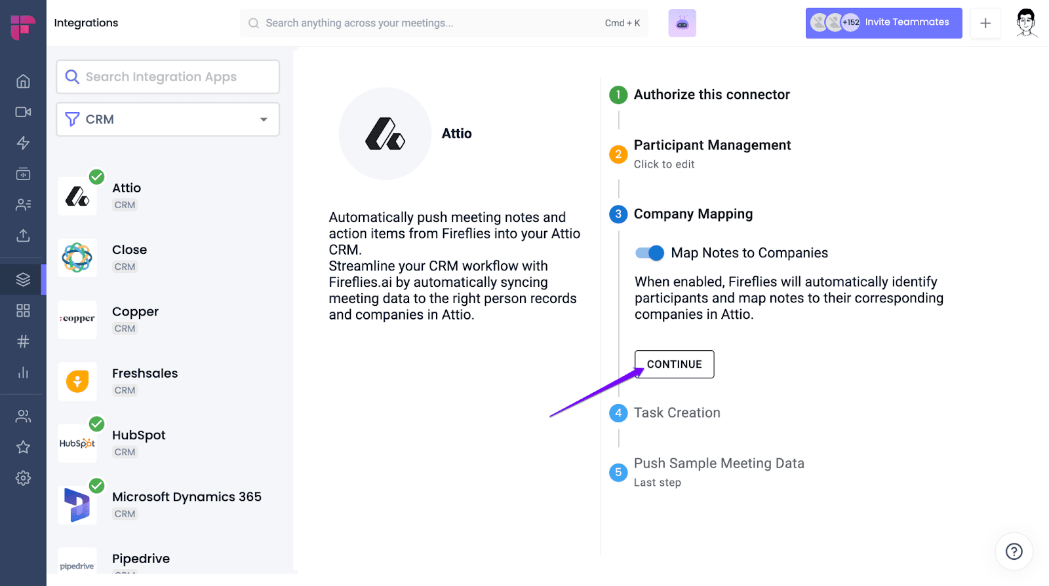Image resolution: width=1049 pixels, height=586 pixels.
Task: Select Freshsales from the integrations list
Action: (x=144, y=374)
